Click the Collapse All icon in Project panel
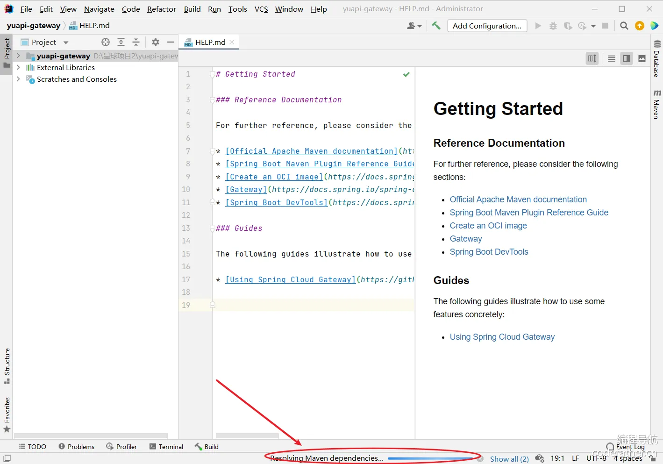 (x=136, y=42)
